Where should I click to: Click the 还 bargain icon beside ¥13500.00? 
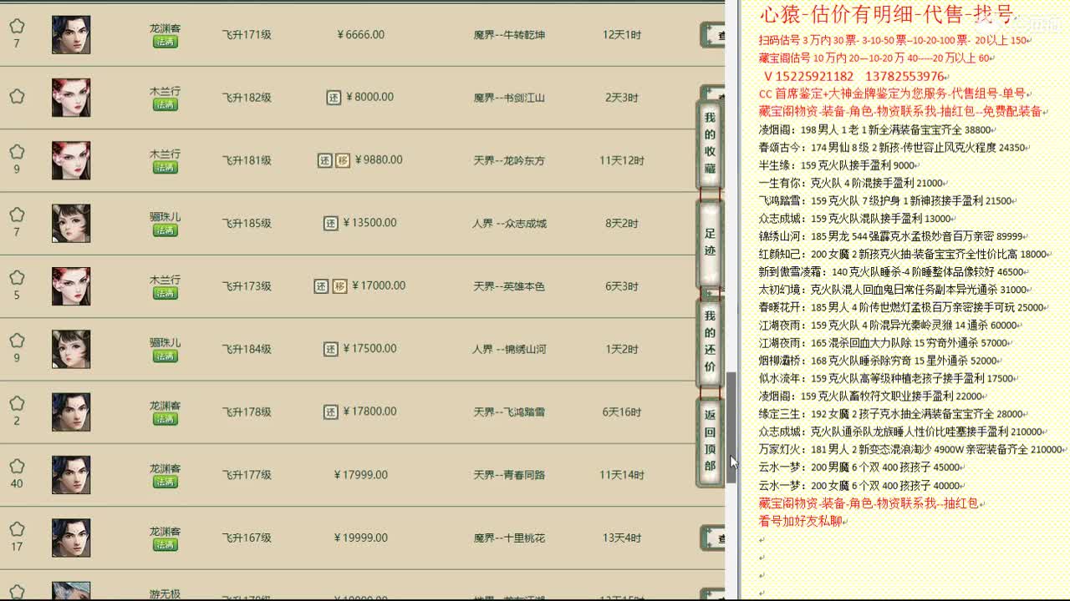331,223
